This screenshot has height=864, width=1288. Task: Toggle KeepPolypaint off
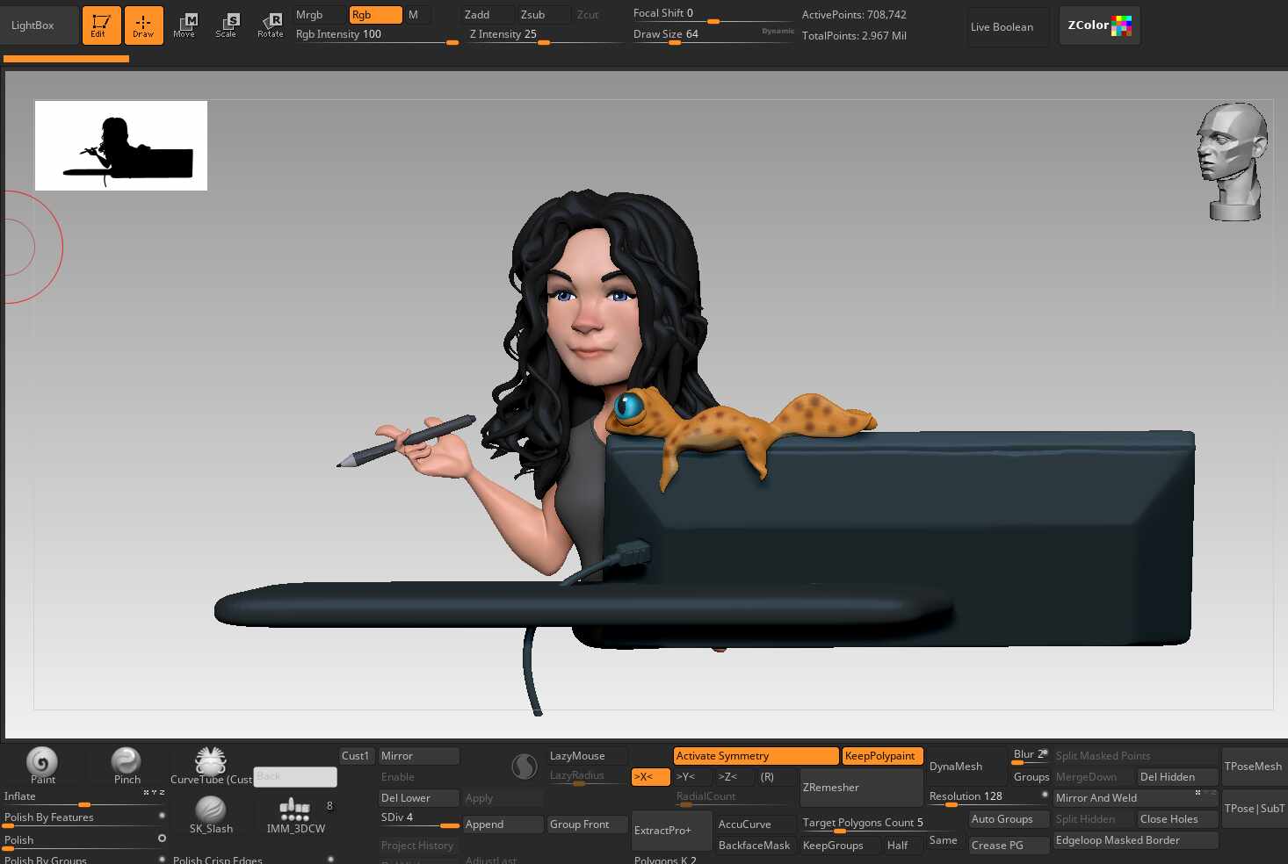click(x=882, y=756)
